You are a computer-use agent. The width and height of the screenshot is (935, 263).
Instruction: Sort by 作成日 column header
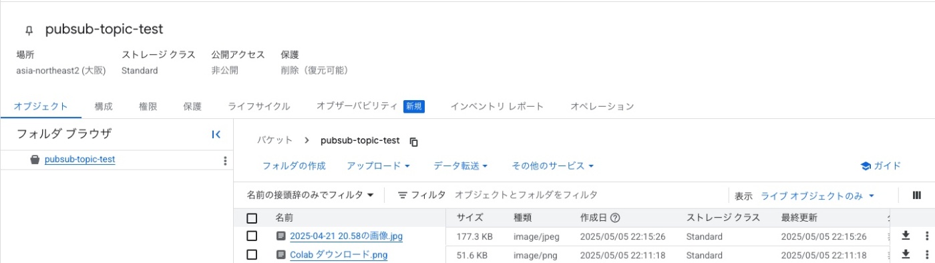pyautogui.click(x=594, y=218)
